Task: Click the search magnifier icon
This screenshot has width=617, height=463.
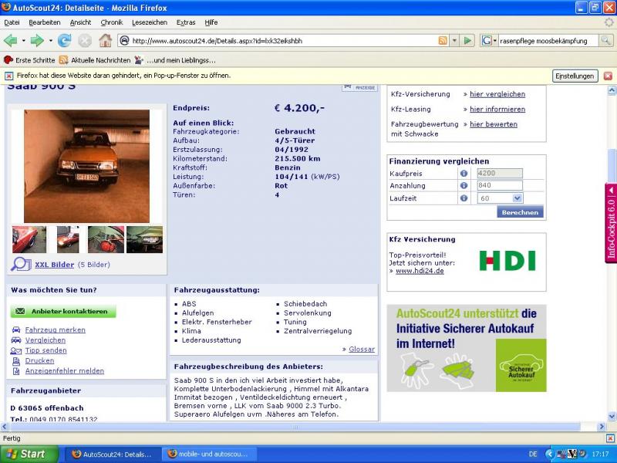Action: [x=605, y=41]
